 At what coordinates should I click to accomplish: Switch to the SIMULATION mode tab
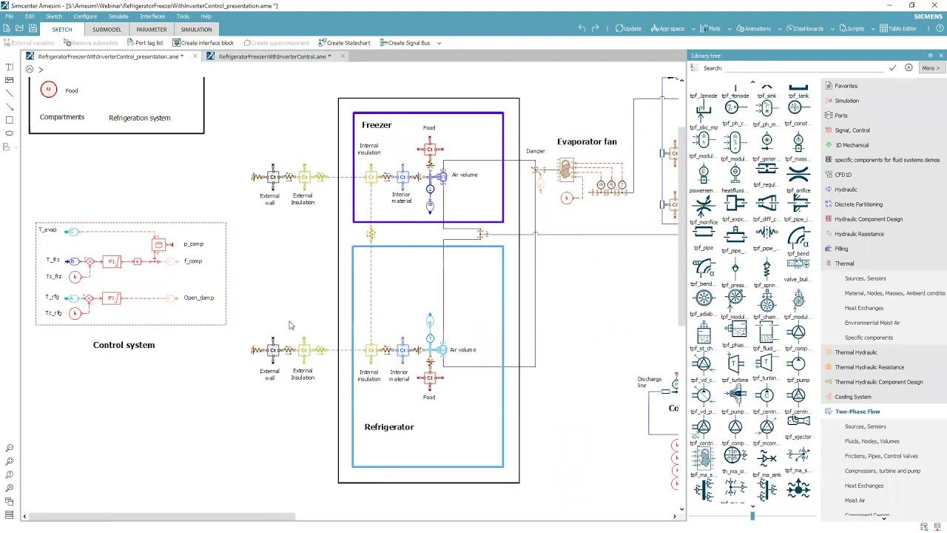coord(196,30)
